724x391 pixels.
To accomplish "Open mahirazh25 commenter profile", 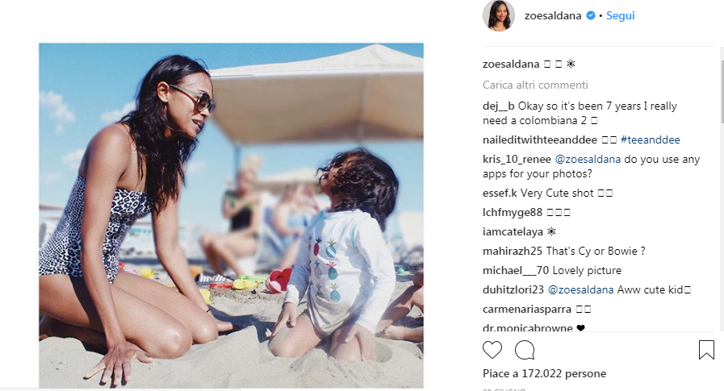I will (x=513, y=252).
